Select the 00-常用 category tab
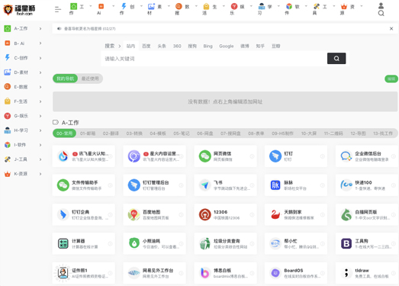The width and height of the screenshot is (399, 286). pos(64,133)
